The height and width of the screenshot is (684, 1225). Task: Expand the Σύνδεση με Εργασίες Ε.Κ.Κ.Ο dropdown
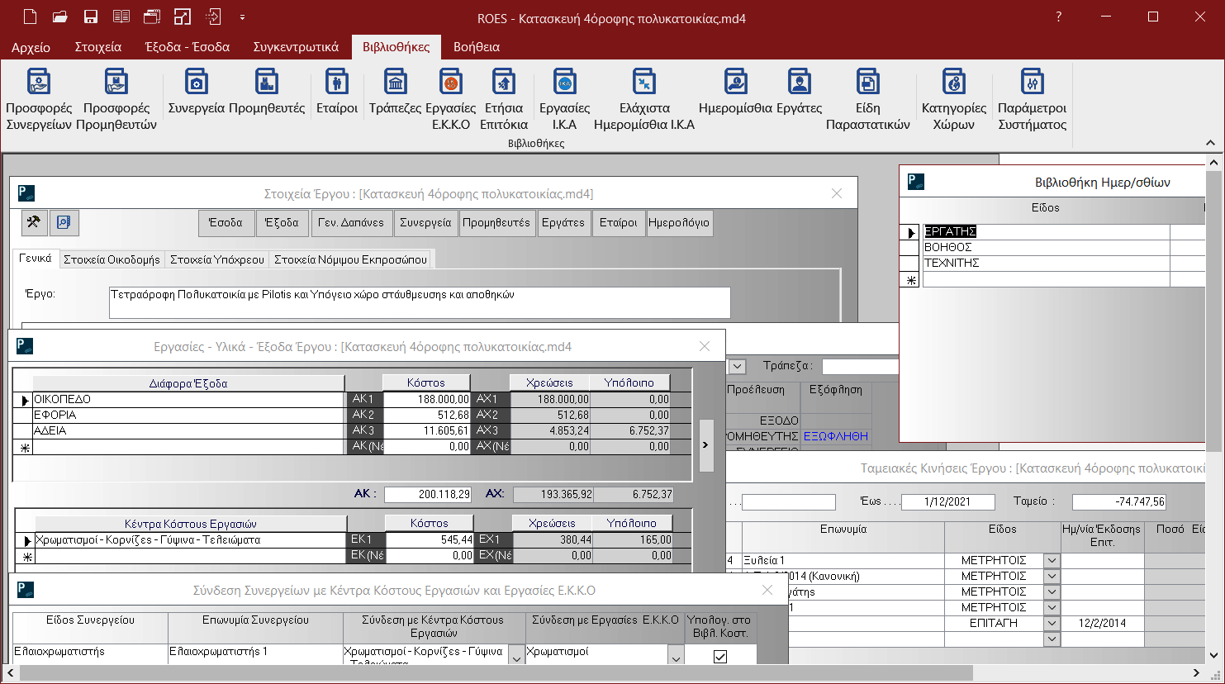[x=676, y=658]
